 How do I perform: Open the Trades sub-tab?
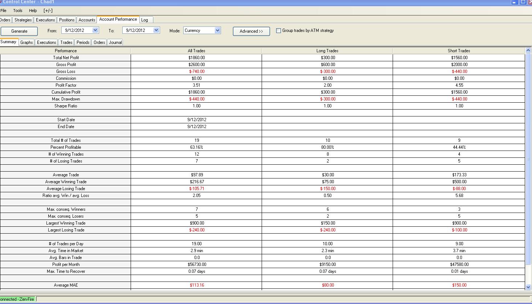click(66, 42)
